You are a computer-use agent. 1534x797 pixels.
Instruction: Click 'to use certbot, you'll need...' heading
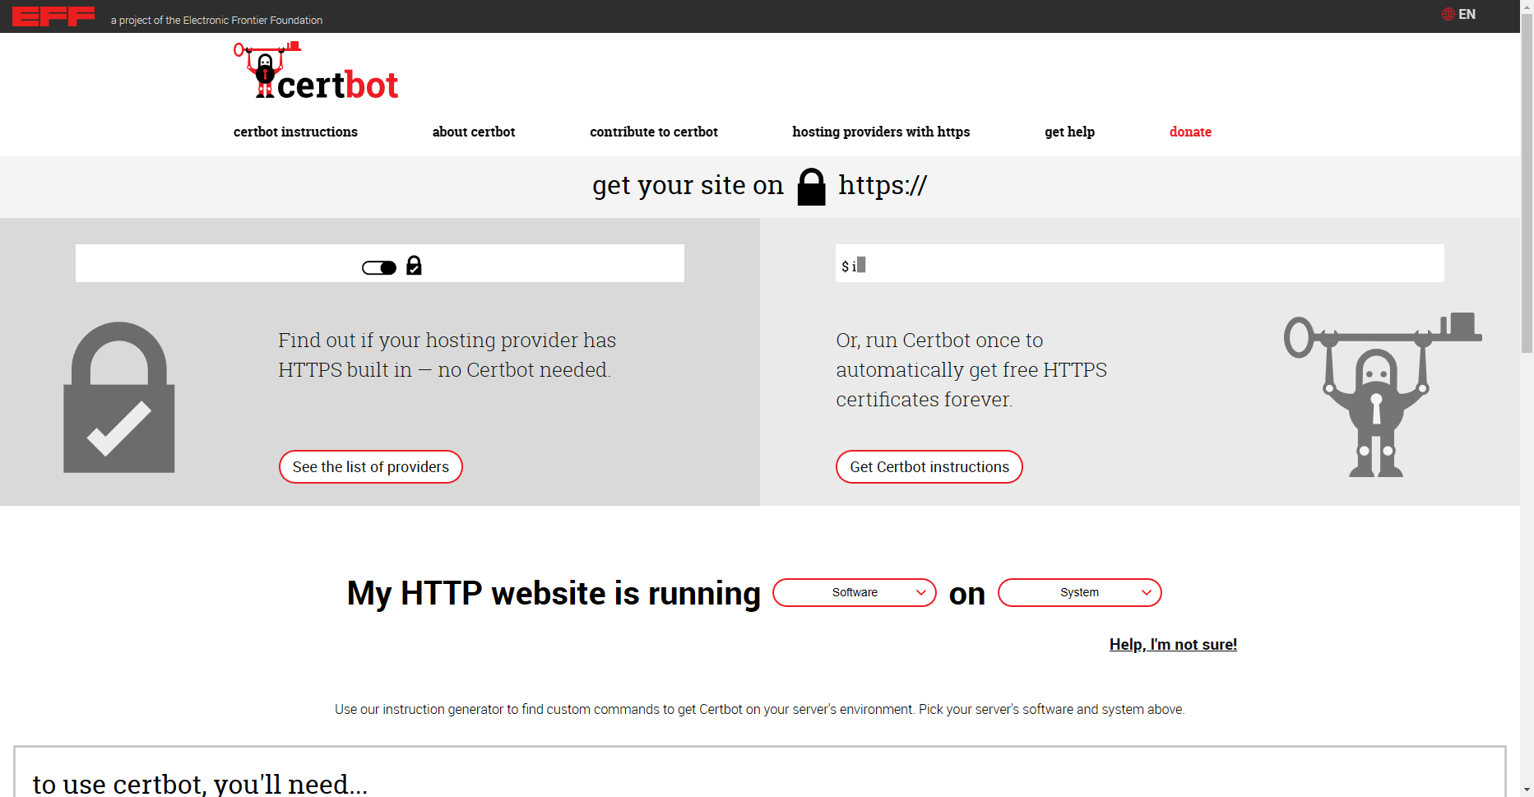pos(200,784)
